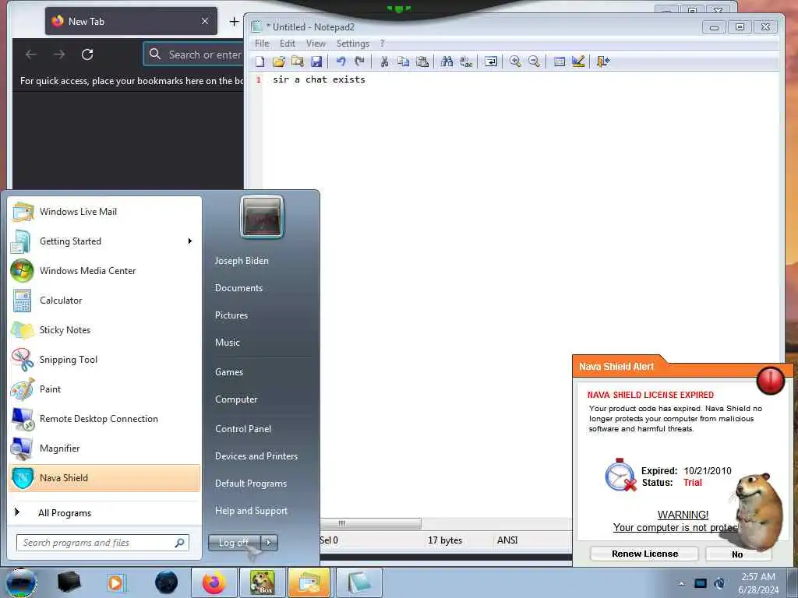The width and height of the screenshot is (798, 598).
Task: Save the file with the floppy icon
Action: point(316,62)
